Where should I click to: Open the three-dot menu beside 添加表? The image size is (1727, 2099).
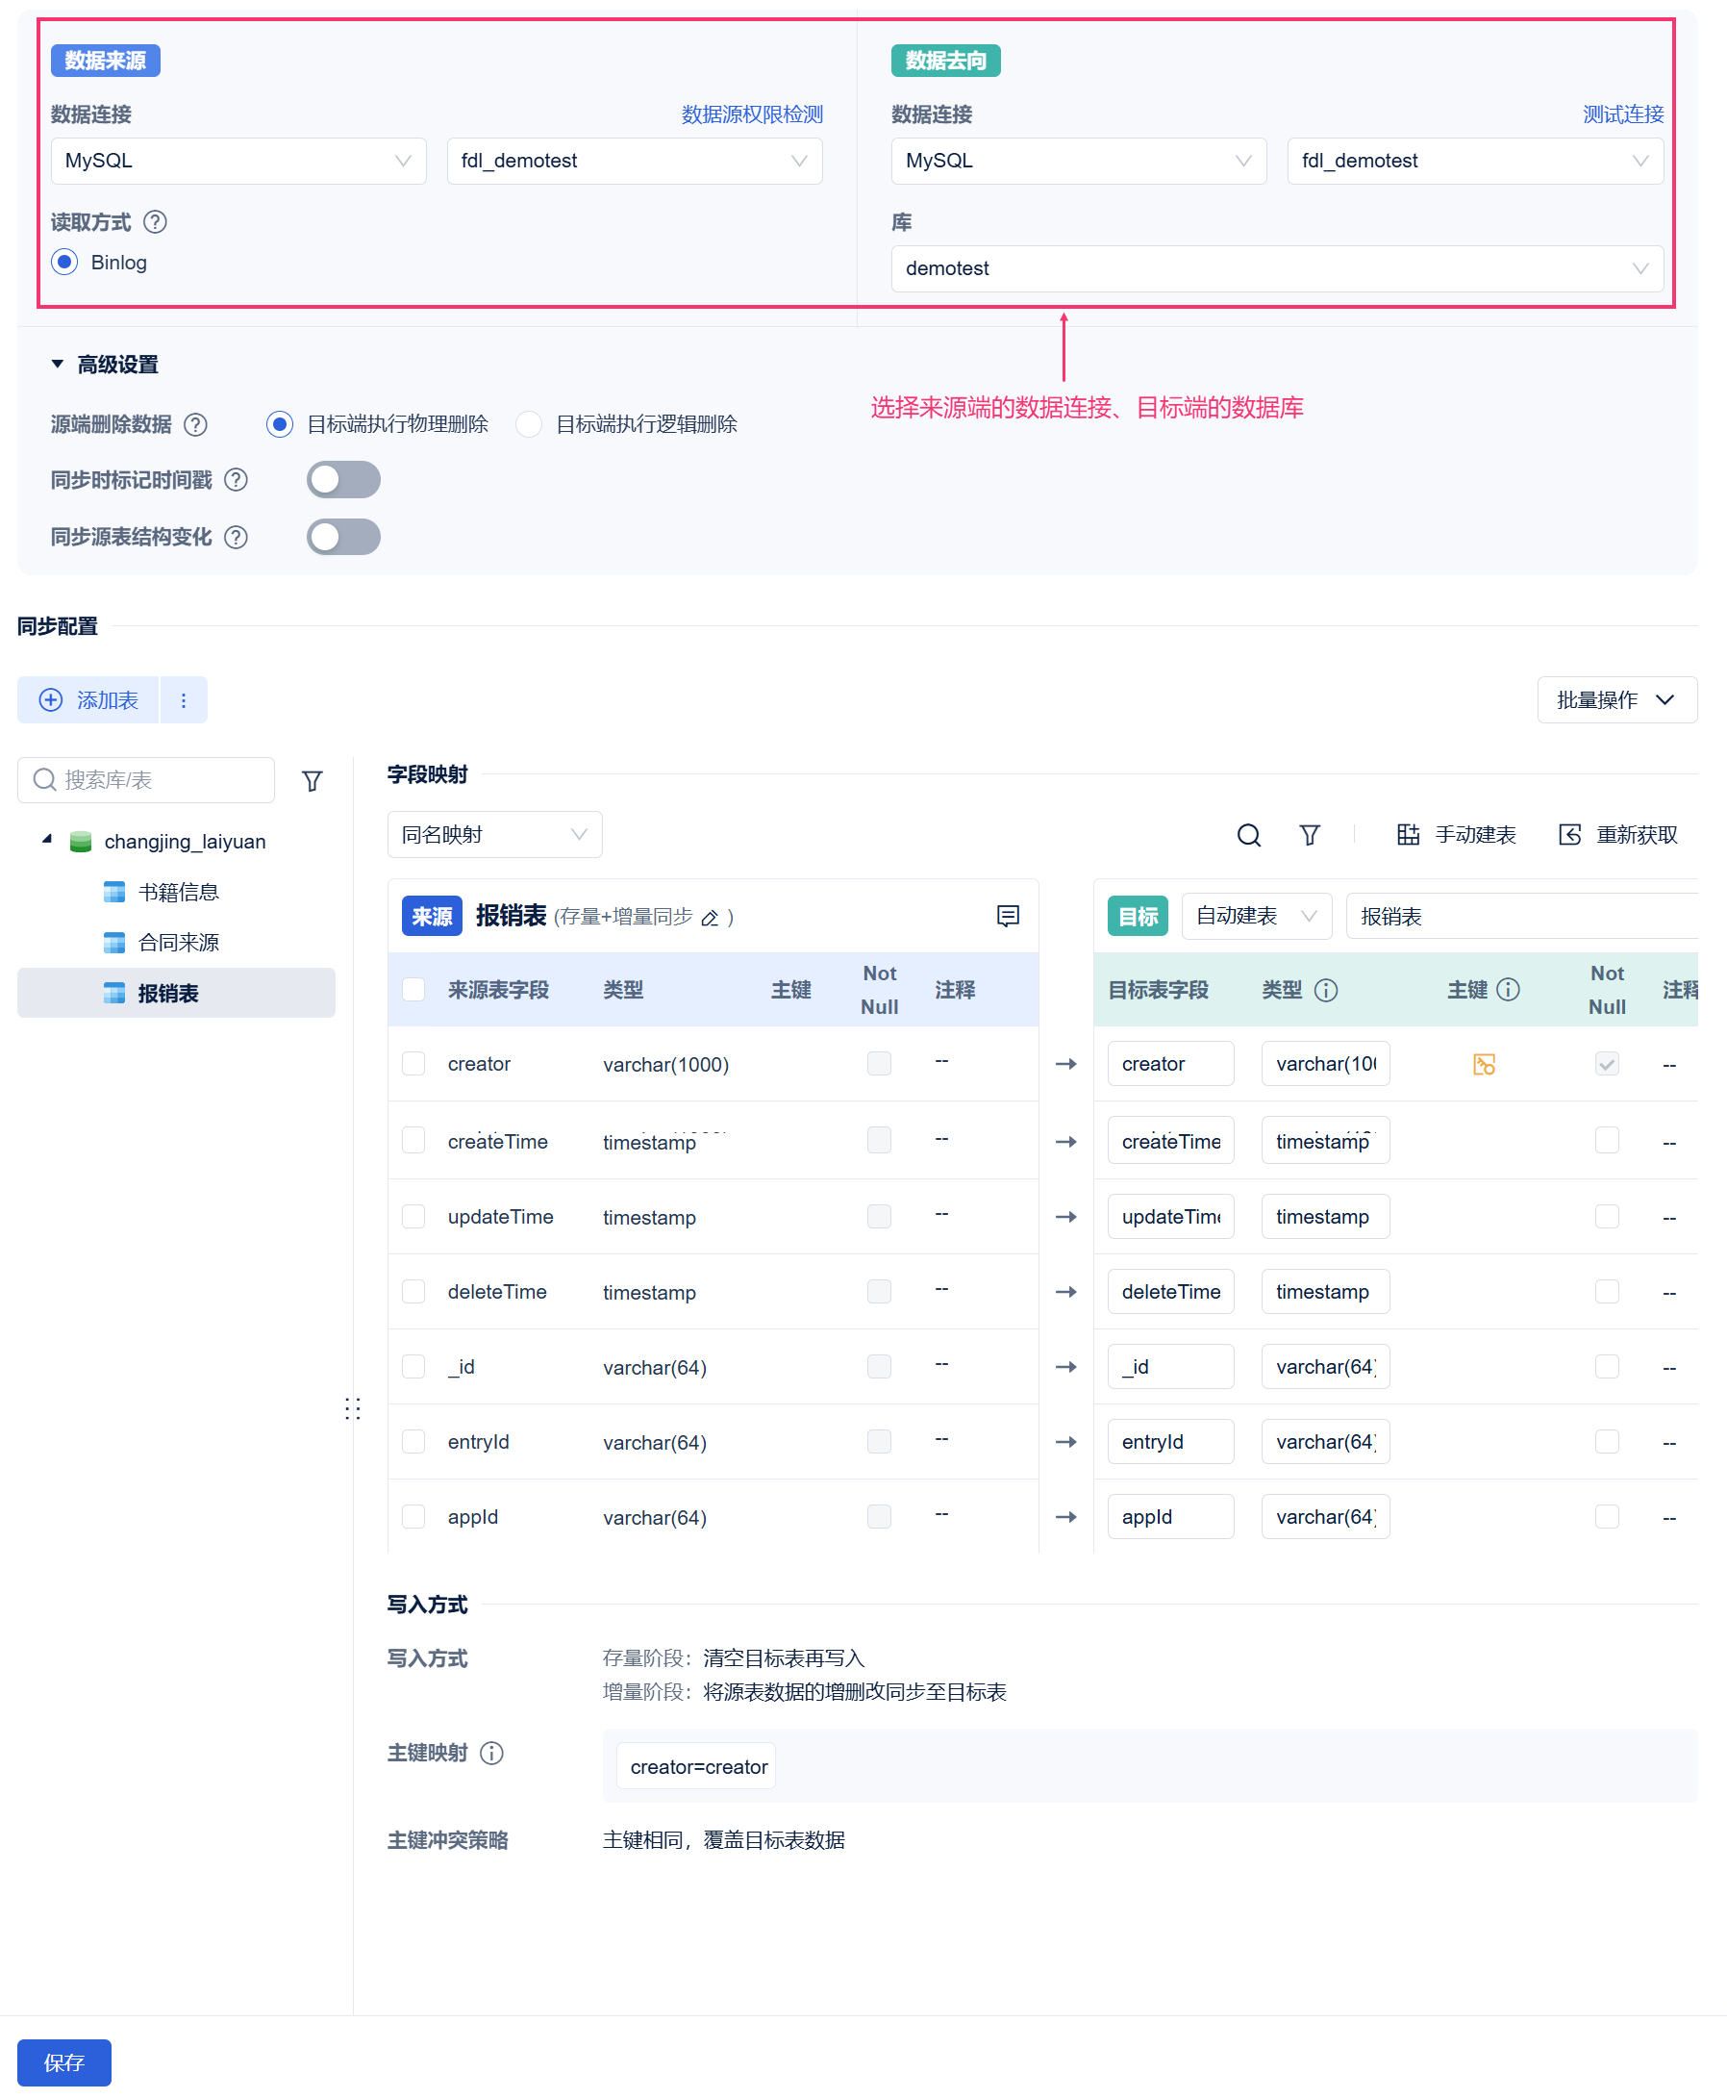[183, 699]
